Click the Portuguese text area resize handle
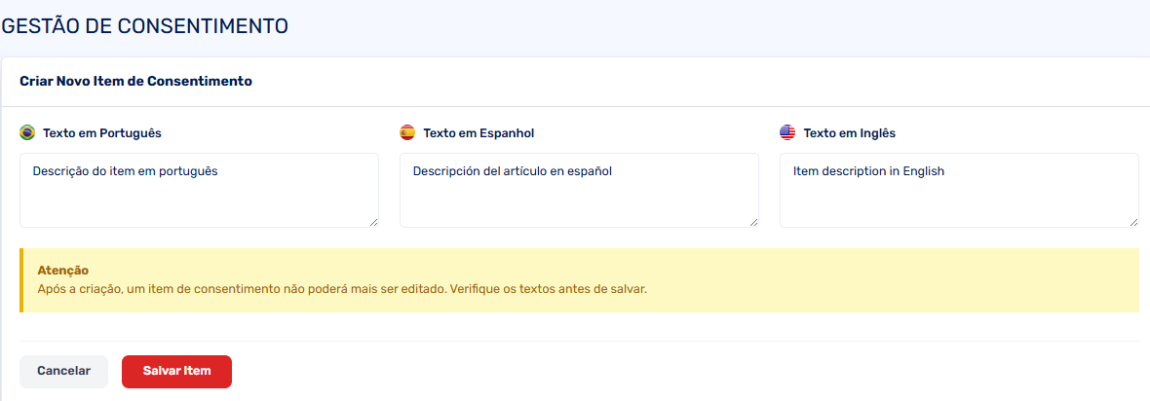This screenshot has width=1150, height=401. pos(373,222)
